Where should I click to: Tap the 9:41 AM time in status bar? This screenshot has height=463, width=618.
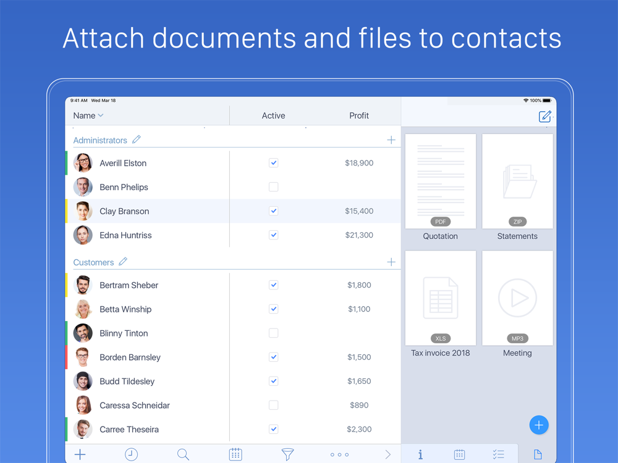tap(79, 101)
